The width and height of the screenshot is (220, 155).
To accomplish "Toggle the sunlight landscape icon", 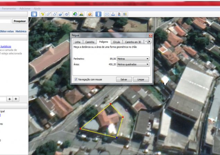I will [81, 14].
